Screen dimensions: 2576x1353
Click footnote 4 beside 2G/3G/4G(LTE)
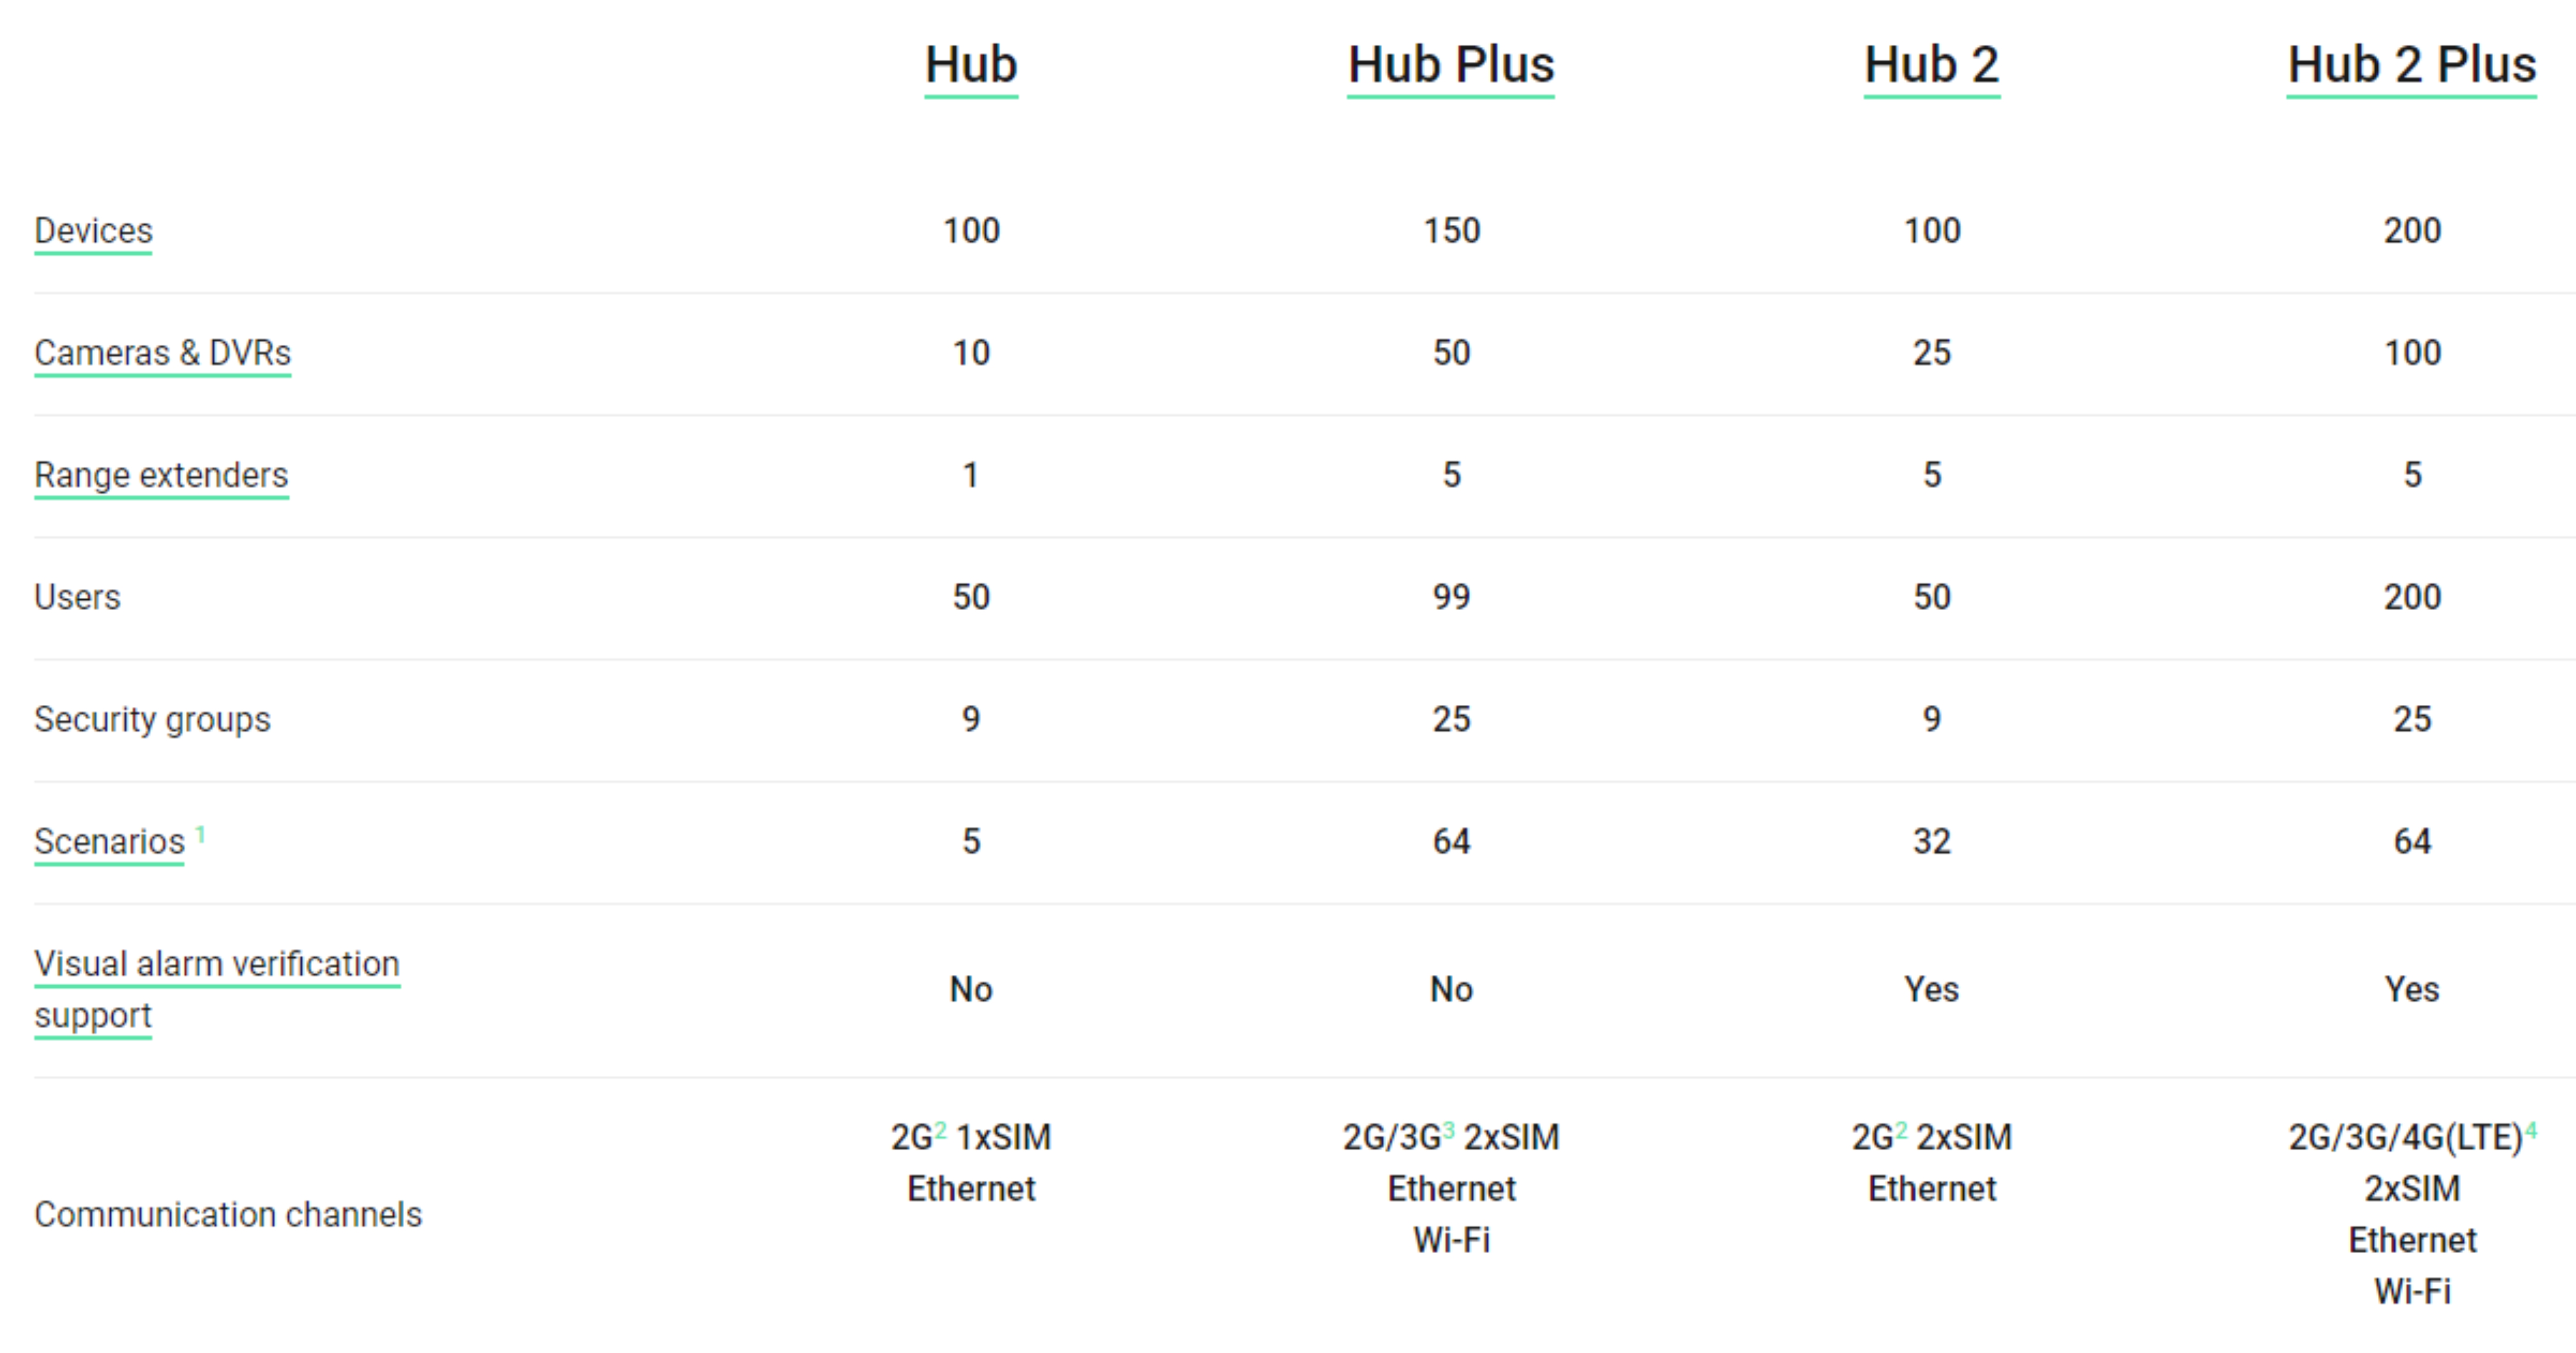(x=2531, y=1130)
